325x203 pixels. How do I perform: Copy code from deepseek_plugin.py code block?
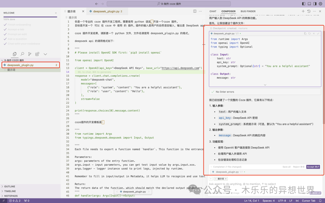(x=305, y=34)
